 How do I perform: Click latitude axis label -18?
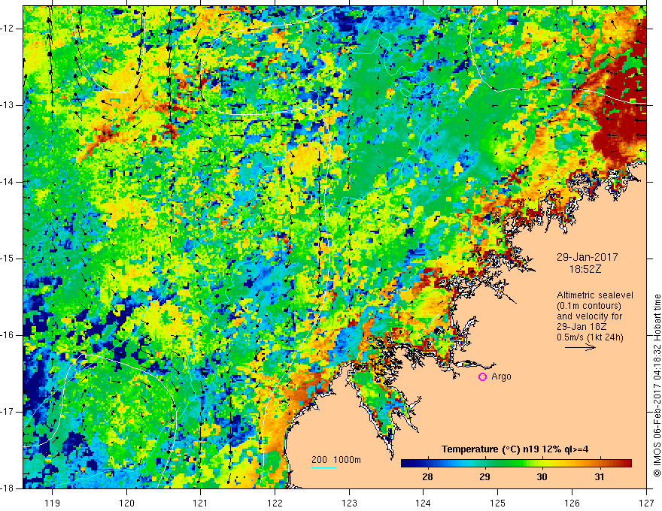8,488
